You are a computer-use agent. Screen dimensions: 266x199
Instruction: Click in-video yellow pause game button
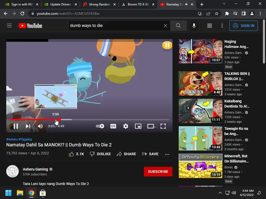pyautogui.click(x=167, y=45)
